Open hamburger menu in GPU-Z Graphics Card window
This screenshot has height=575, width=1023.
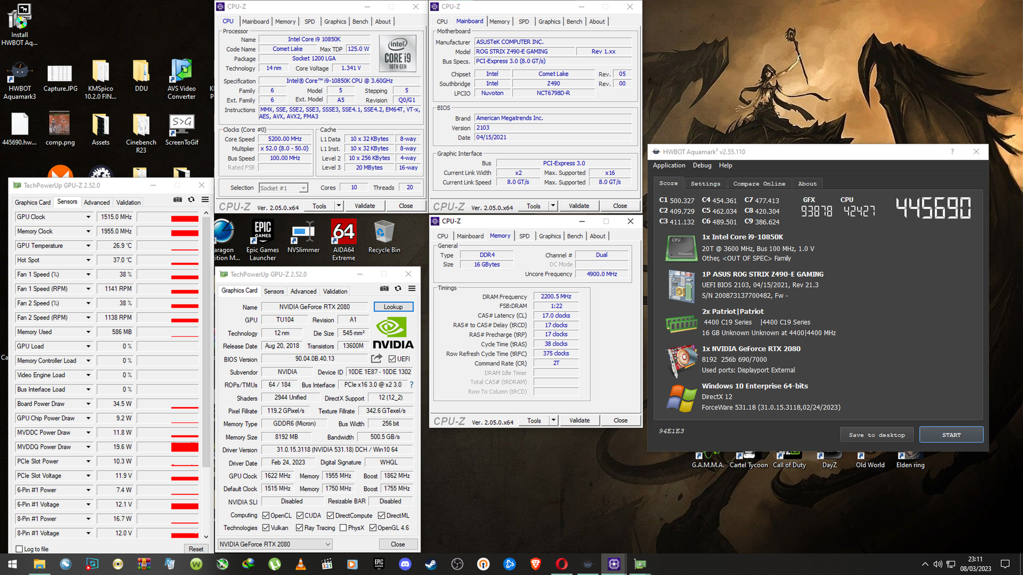click(x=412, y=289)
